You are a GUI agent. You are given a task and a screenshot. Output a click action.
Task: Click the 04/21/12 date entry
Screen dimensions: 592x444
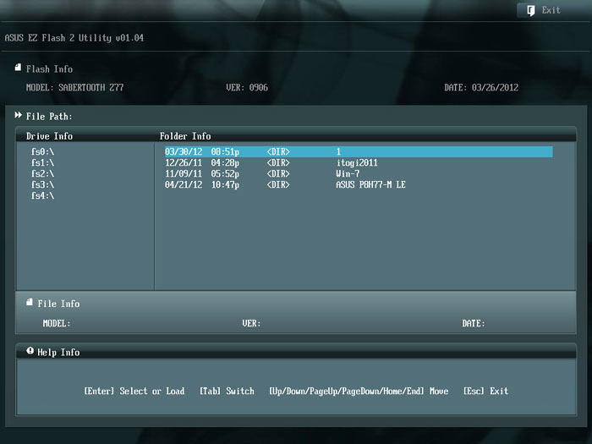(184, 184)
